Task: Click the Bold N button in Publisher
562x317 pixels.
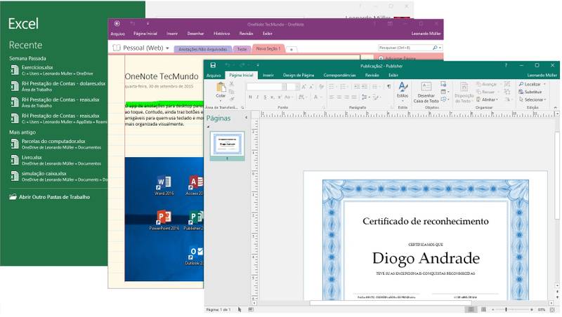Action: coord(250,97)
